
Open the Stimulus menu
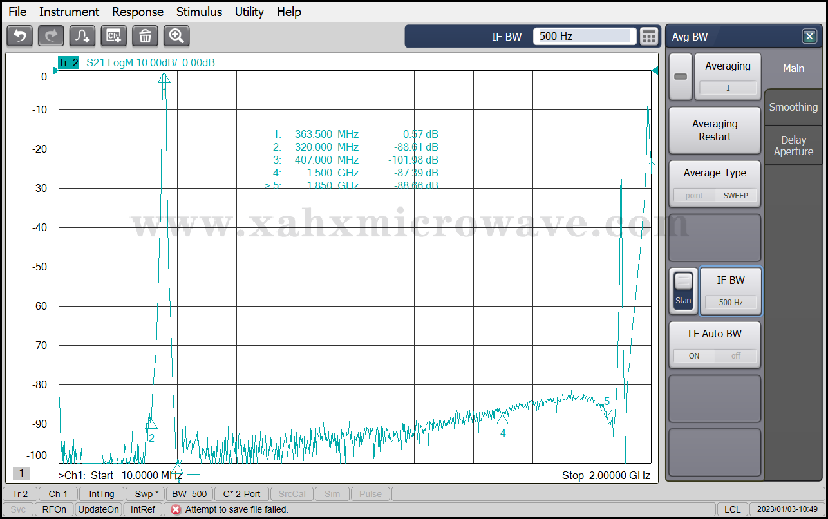(199, 12)
